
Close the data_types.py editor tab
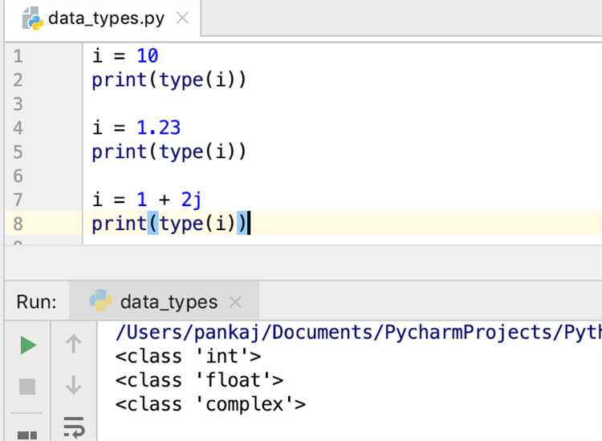point(183,18)
